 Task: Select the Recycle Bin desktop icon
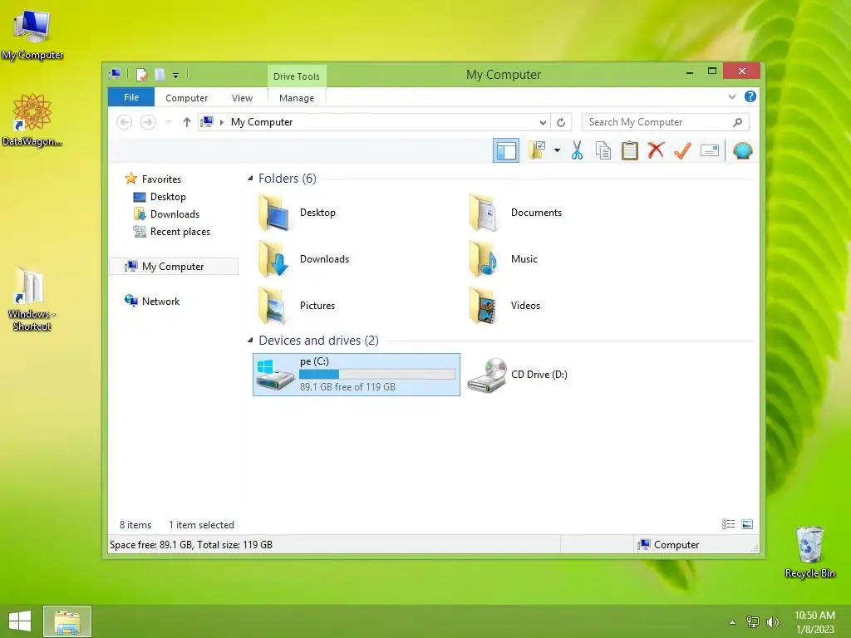click(x=809, y=552)
